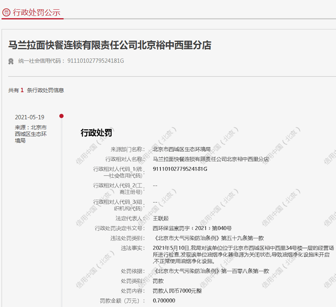Select the red timeline dot for 2021-05-19
This screenshot has width=336, height=307.
[x=61, y=116]
